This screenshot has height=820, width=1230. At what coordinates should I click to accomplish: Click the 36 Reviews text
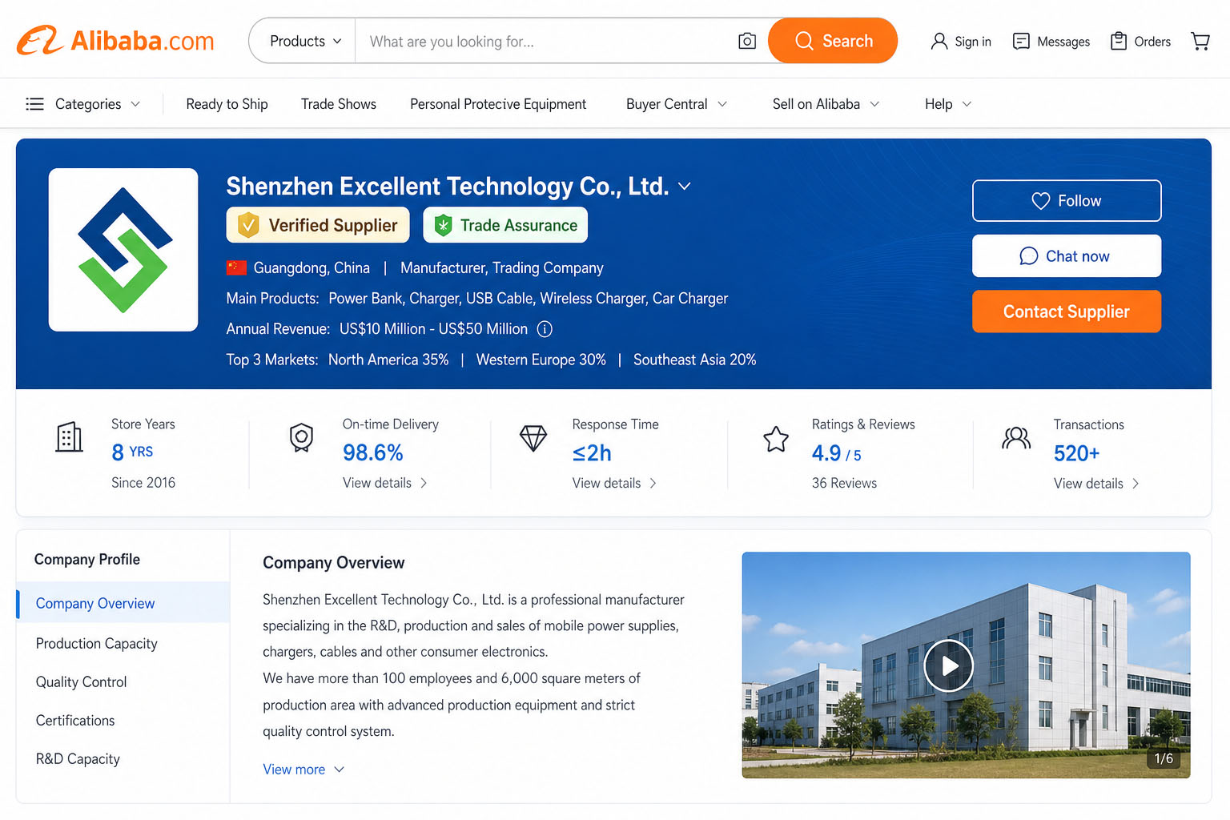[x=844, y=483]
